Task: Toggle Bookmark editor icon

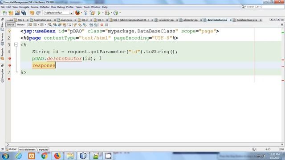Action: click(x=85, y=25)
